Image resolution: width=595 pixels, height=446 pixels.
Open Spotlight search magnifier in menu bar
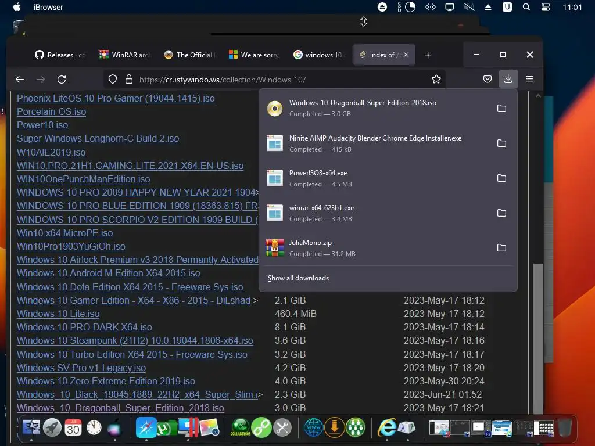pyautogui.click(x=526, y=7)
